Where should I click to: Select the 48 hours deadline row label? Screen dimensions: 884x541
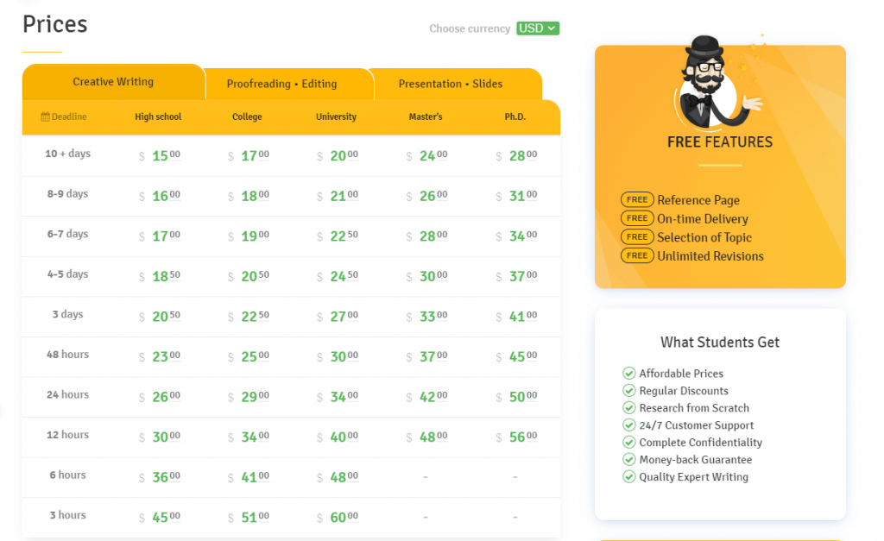[x=67, y=354]
